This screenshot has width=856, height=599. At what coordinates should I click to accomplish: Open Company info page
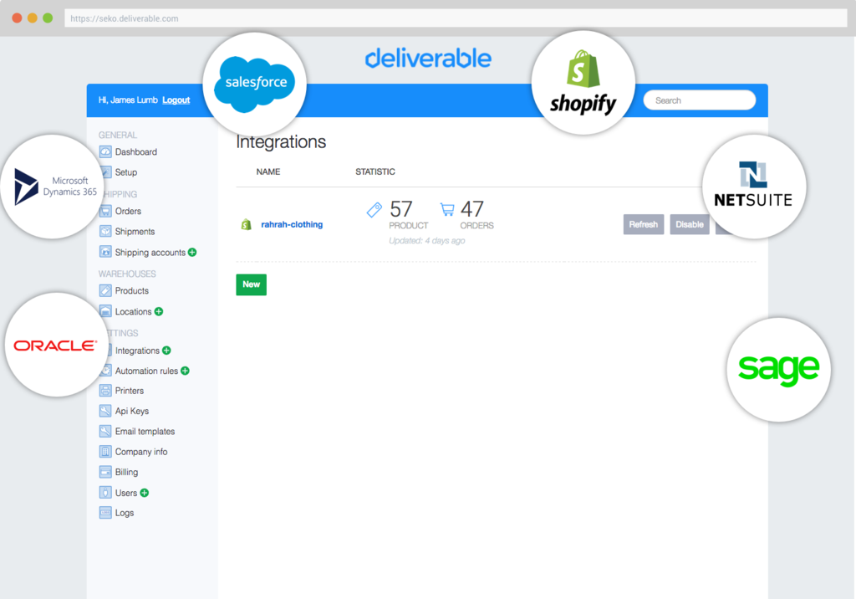[x=140, y=452]
